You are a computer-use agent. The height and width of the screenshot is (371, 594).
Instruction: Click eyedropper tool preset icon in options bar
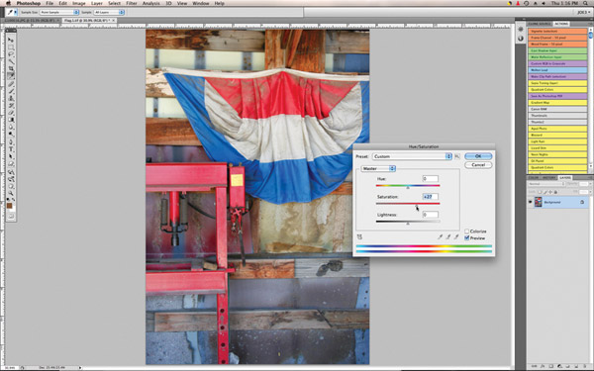(11, 12)
